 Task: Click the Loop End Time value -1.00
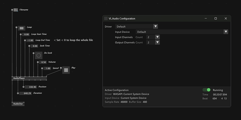30,41
